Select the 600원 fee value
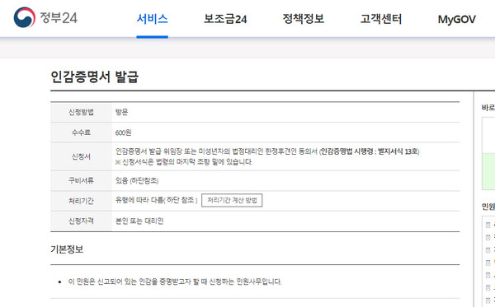 coord(123,133)
